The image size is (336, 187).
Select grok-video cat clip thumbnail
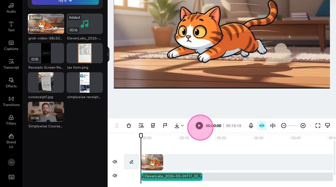[x=46, y=24]
